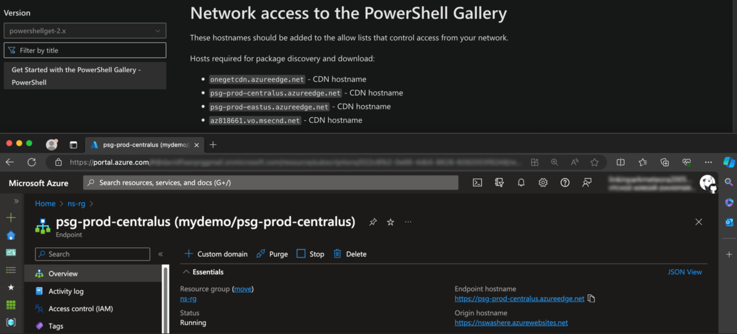Stop the running CDN endpoint
Screen dimensions: 737x334
[310, 254]
